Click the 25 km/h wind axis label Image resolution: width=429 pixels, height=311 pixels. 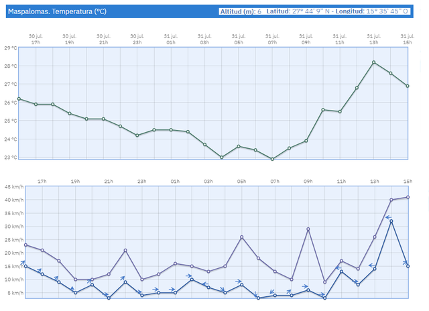pyautogui.click(x=14, y=240)
